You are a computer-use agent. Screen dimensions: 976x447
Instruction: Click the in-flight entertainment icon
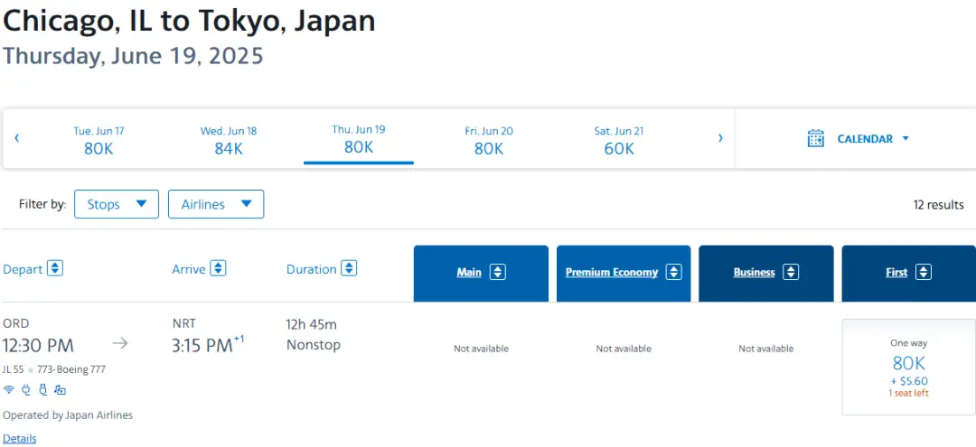coord(60,390)
